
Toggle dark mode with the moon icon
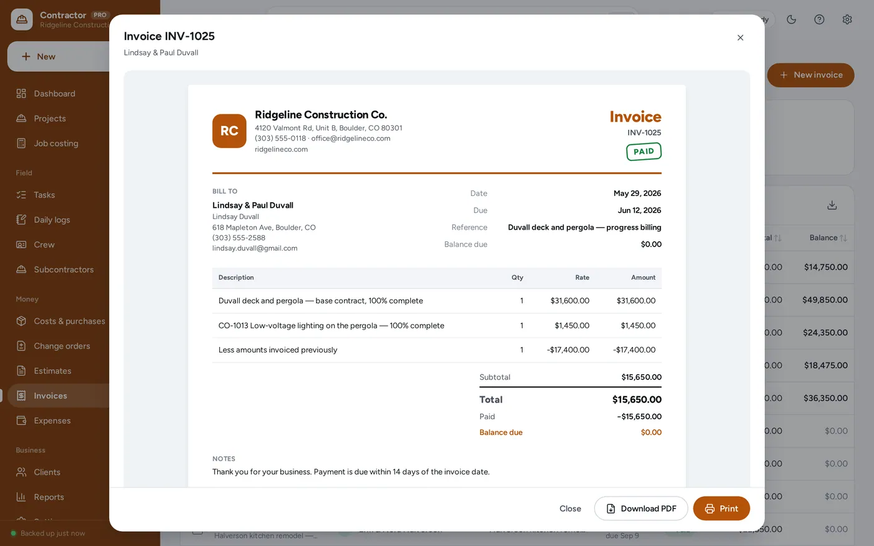tap(792, 19)
